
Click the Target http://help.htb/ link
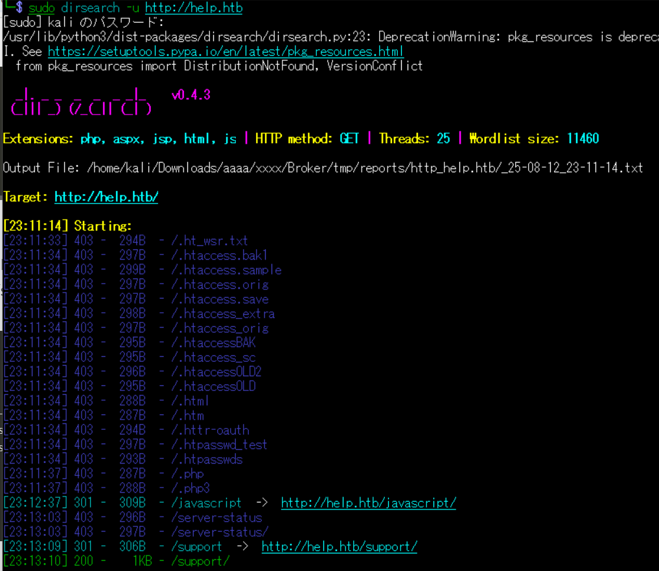coord(106,197)
